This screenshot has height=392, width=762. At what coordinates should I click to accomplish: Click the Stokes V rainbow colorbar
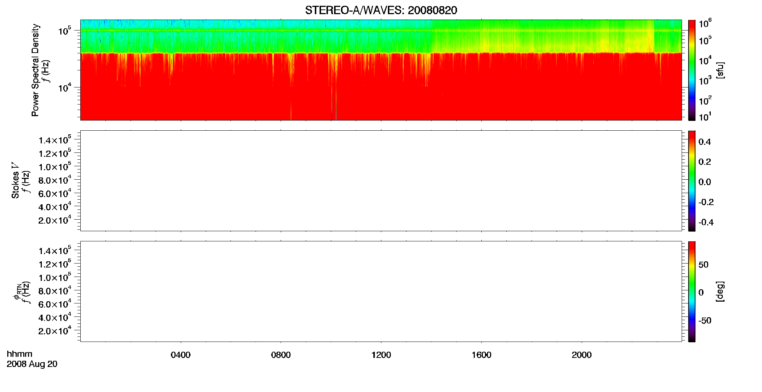tap(692, 181)
